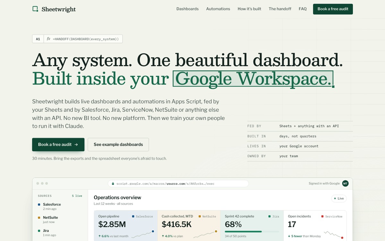Click the Open pipeline sparkline chart
The image size is (385, 241).
[x=143, y=234]
